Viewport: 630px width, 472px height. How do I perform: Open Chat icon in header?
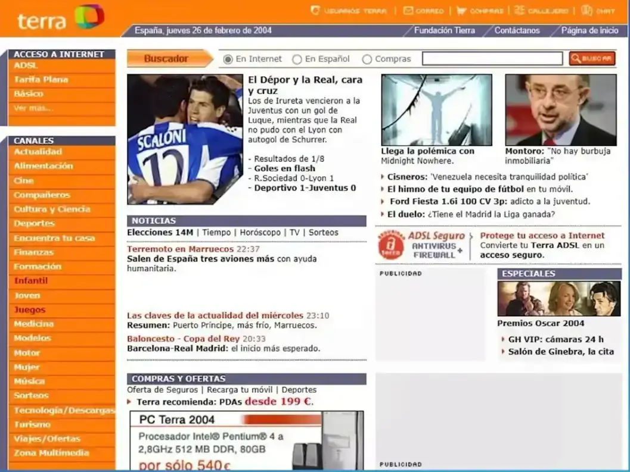[586, 11]
